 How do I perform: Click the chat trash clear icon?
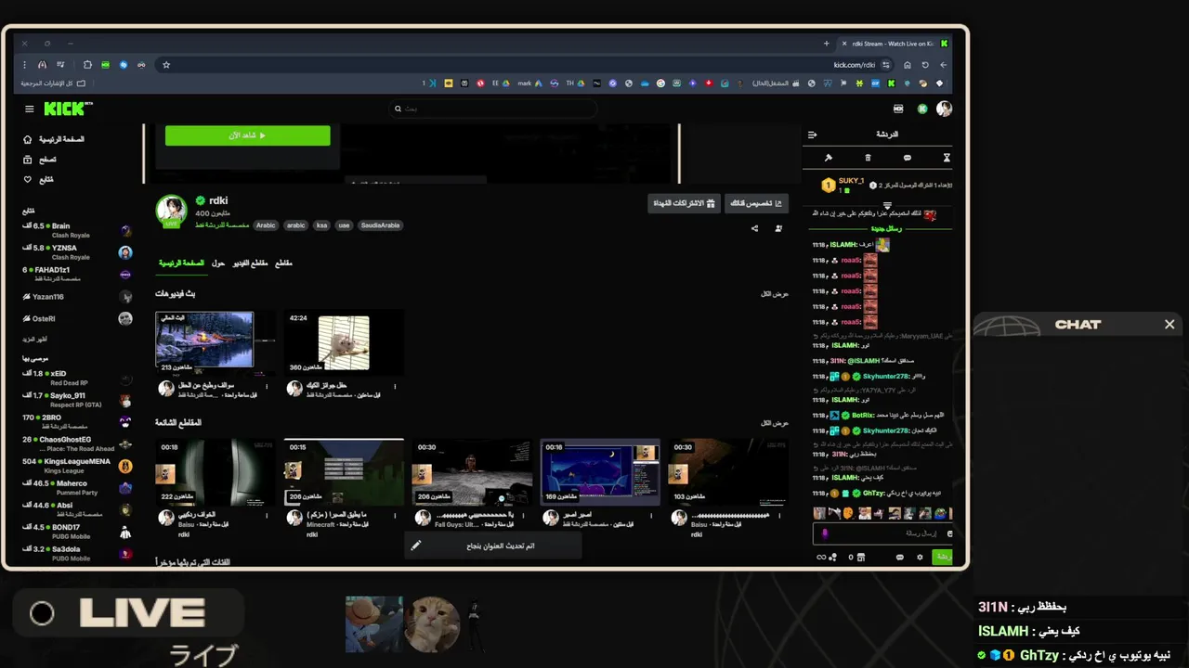pyautogui.click(x=868, y=158)
